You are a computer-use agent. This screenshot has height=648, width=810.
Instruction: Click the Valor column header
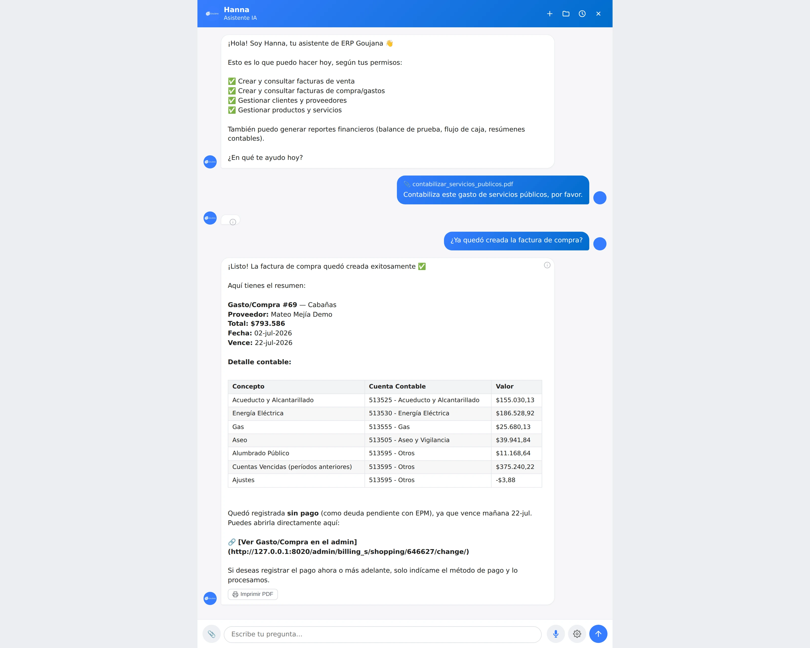click(x=516, y=386)
